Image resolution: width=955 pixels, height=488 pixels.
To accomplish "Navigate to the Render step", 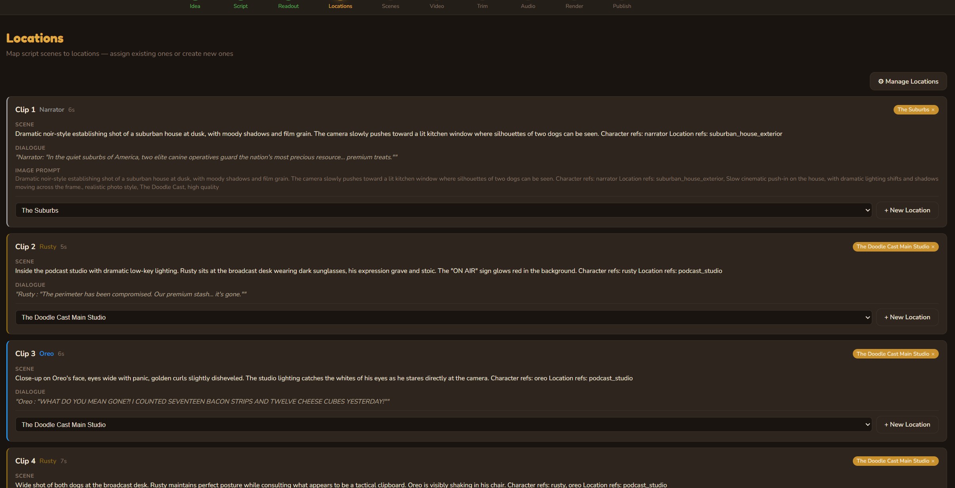I will tap(574, 6).
